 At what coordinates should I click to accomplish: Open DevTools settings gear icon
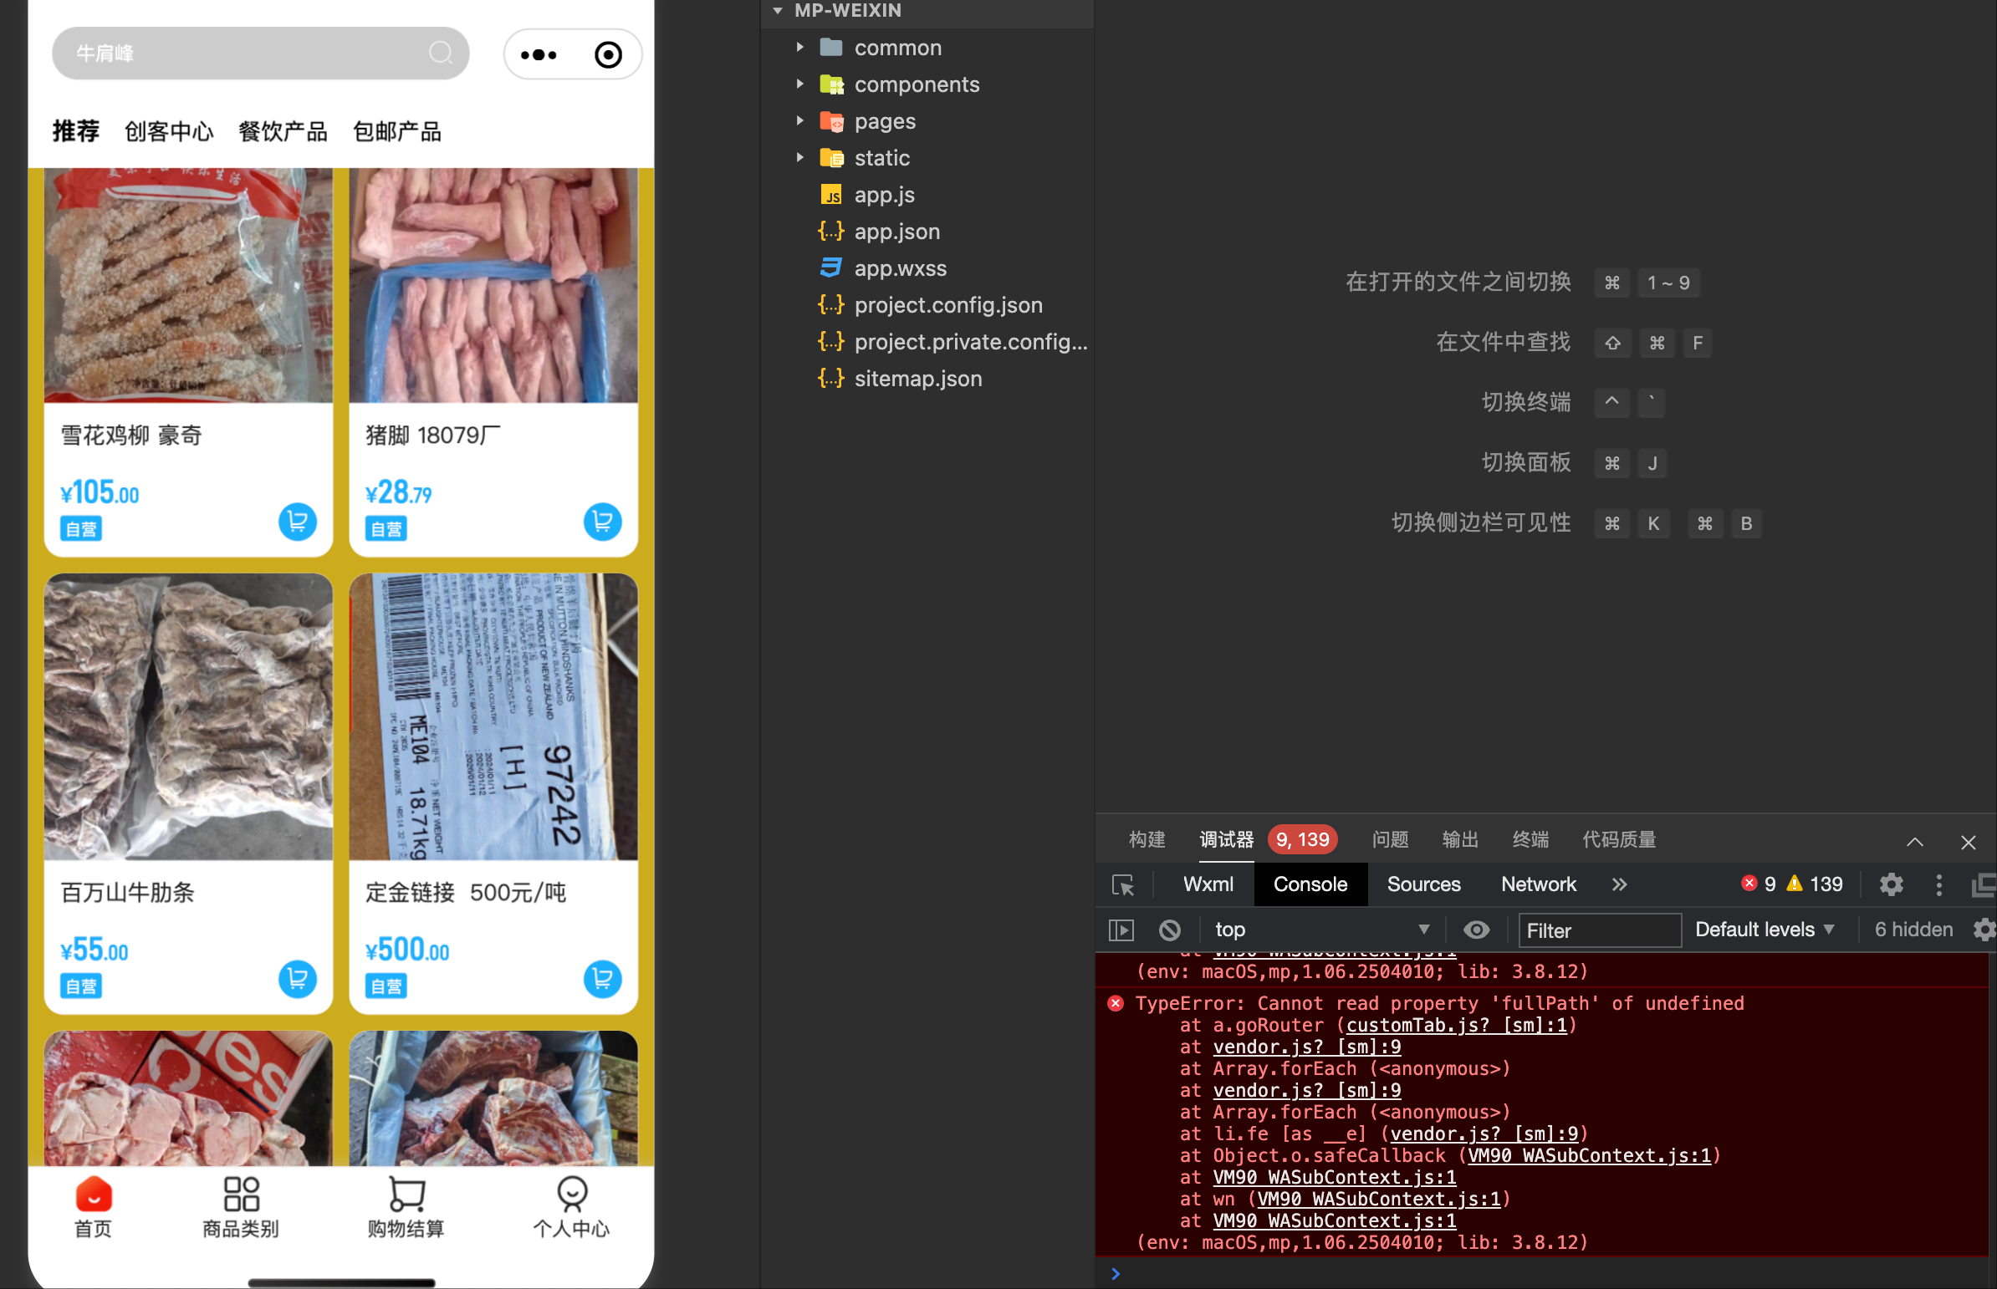point(1892,884)
